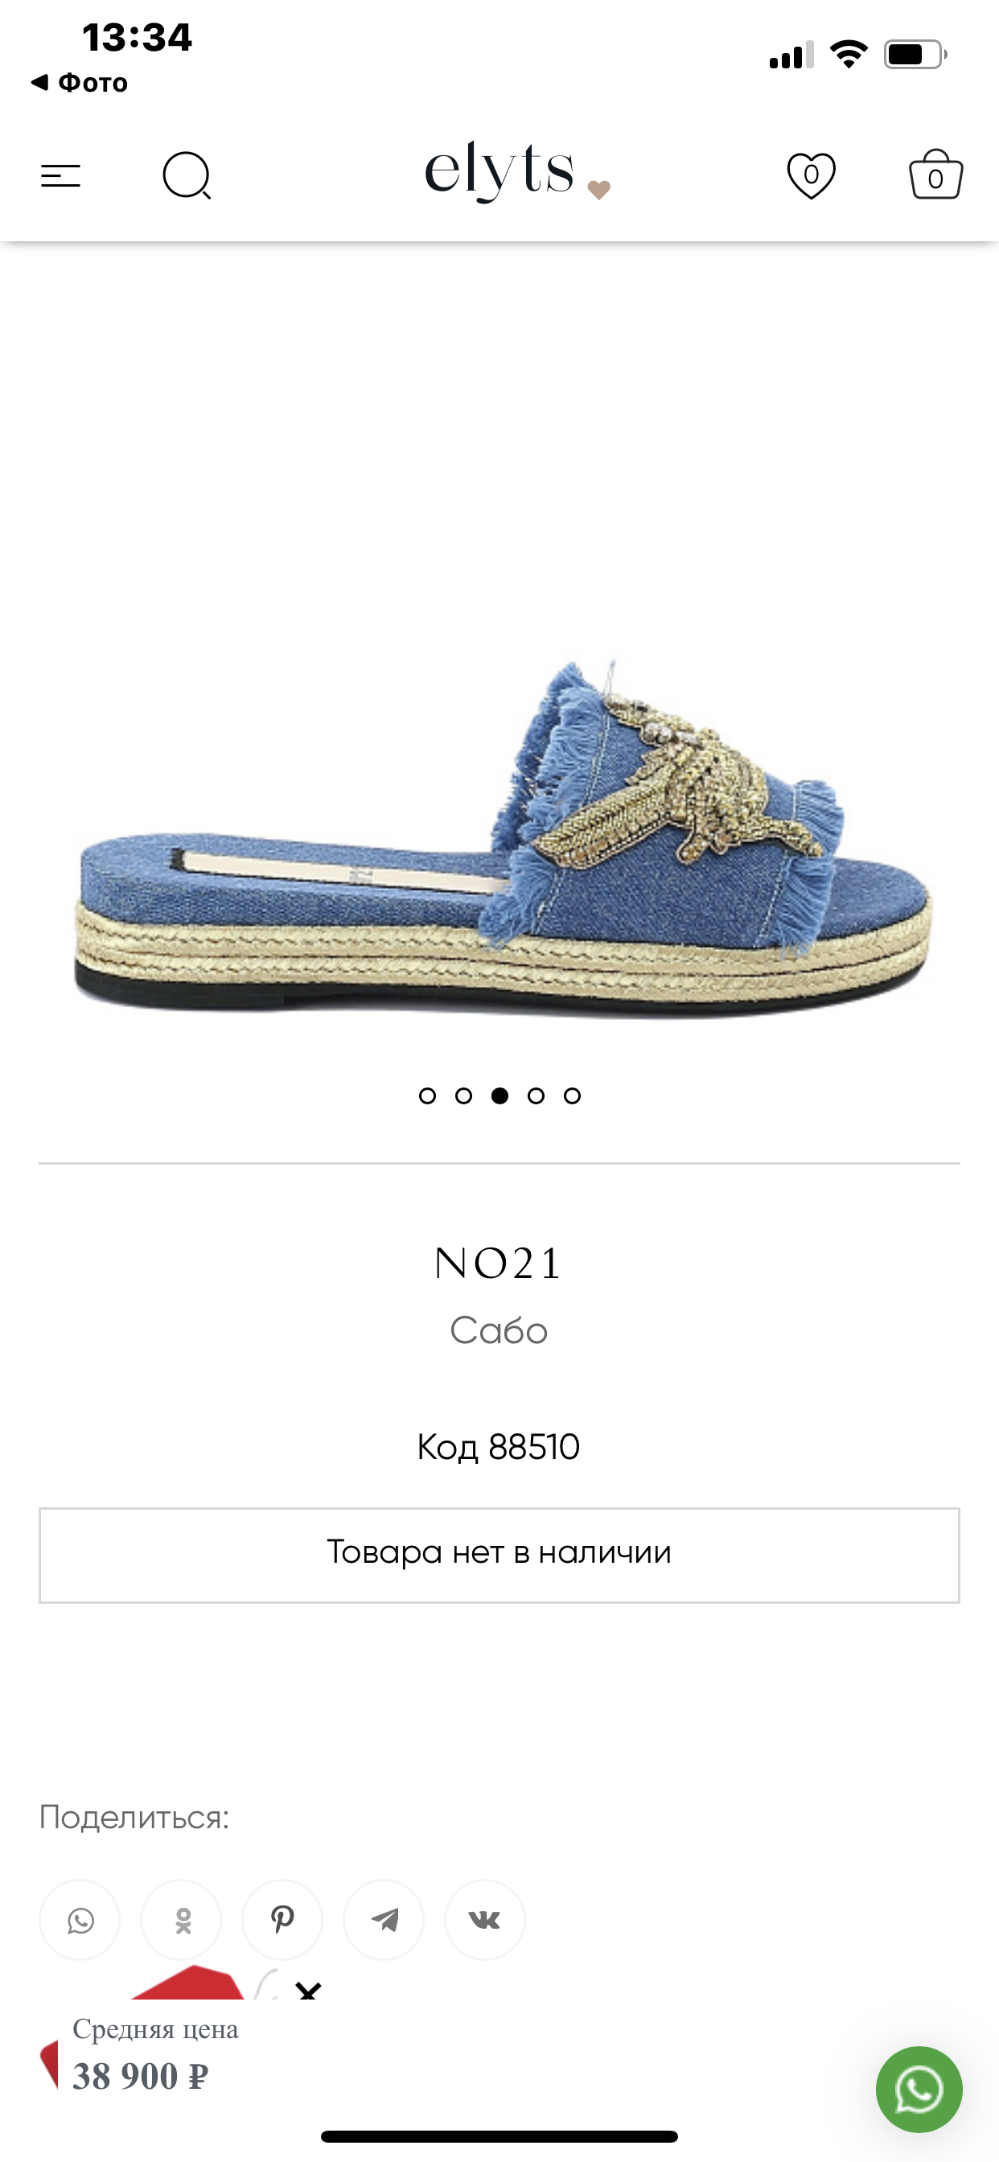Share to Pinterest

[282, 1919]
